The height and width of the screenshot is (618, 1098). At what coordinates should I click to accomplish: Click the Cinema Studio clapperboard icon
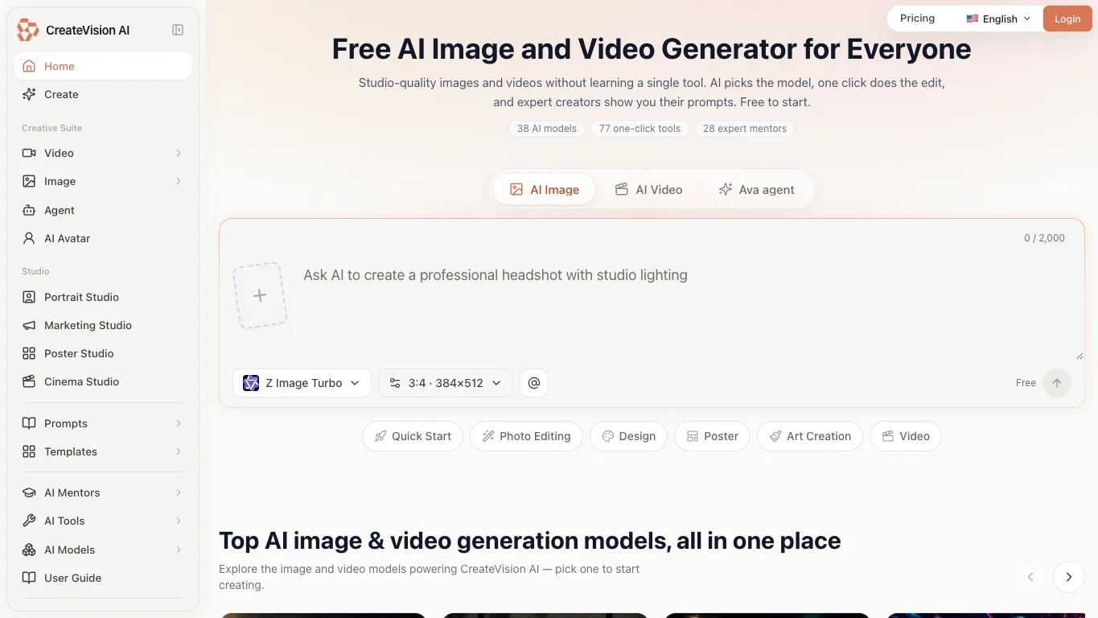click(29, 381)
